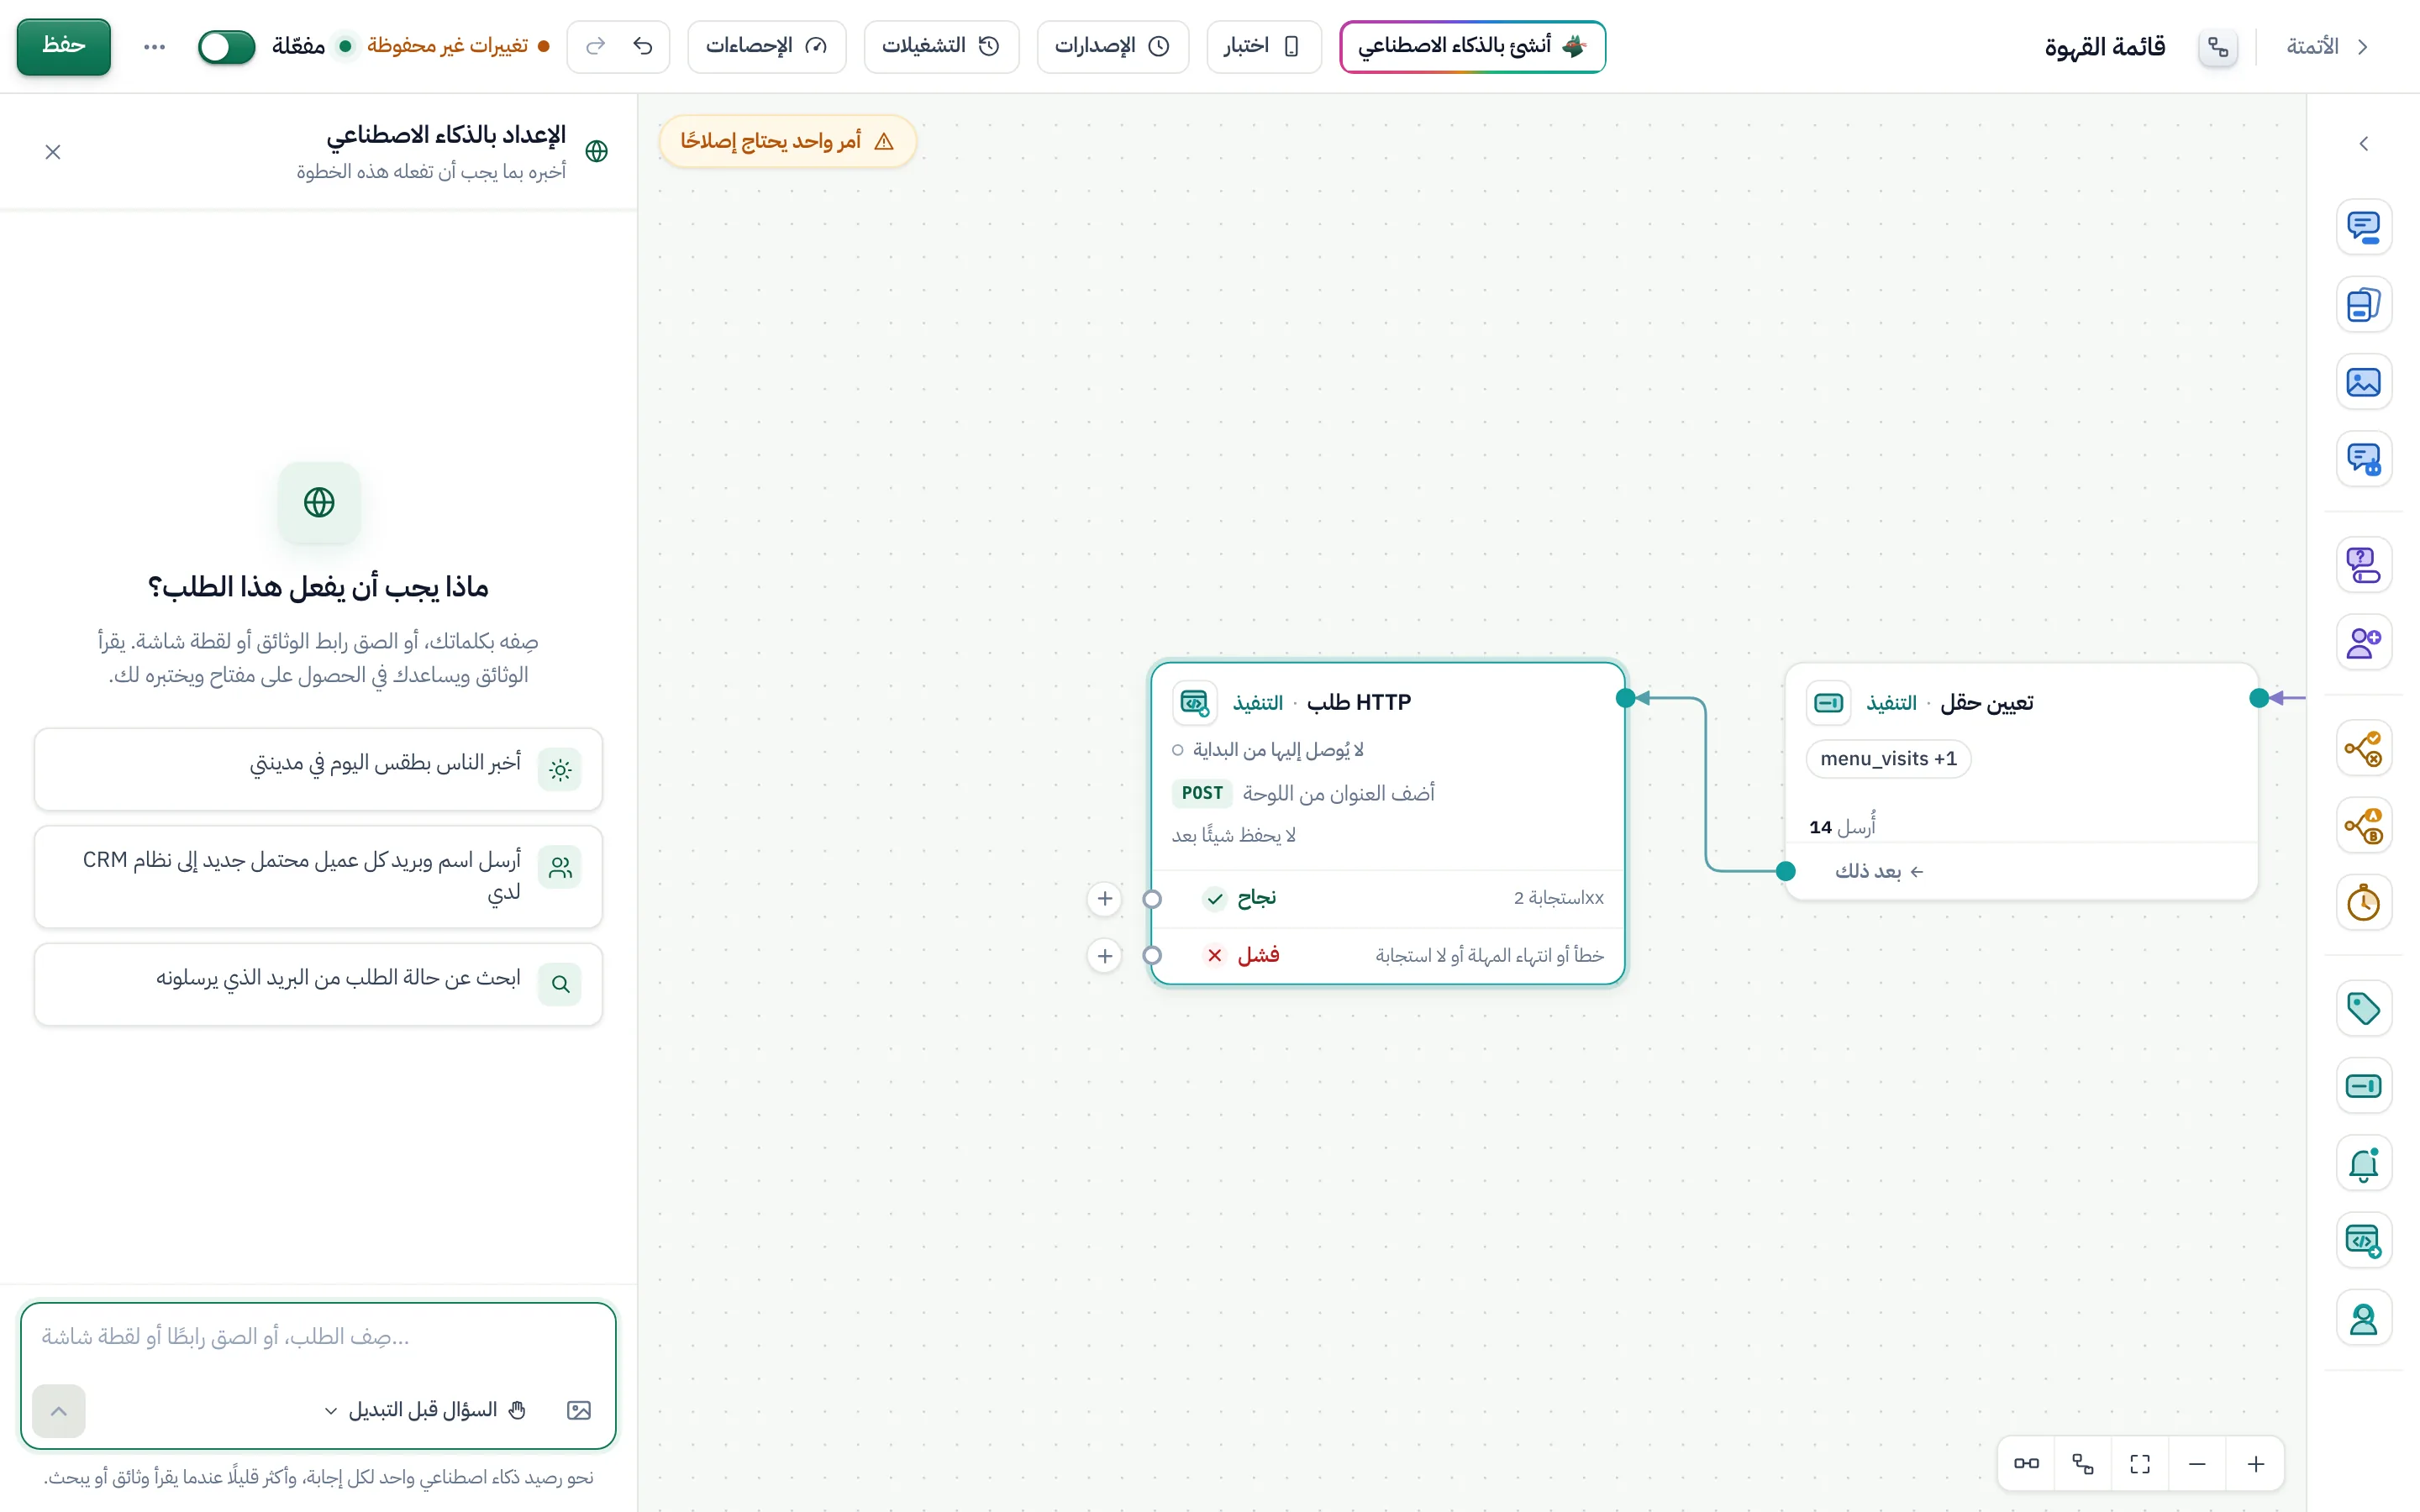Open the three-dots more options menu
The image size is (2420, 1512).
pos(154,46)
